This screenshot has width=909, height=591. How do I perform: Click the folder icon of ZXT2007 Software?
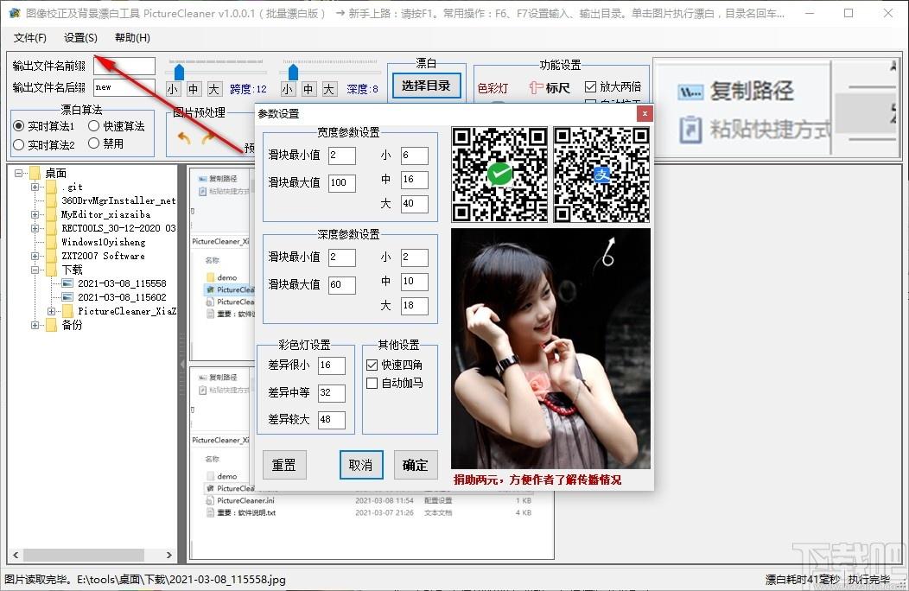pos(51,256)
